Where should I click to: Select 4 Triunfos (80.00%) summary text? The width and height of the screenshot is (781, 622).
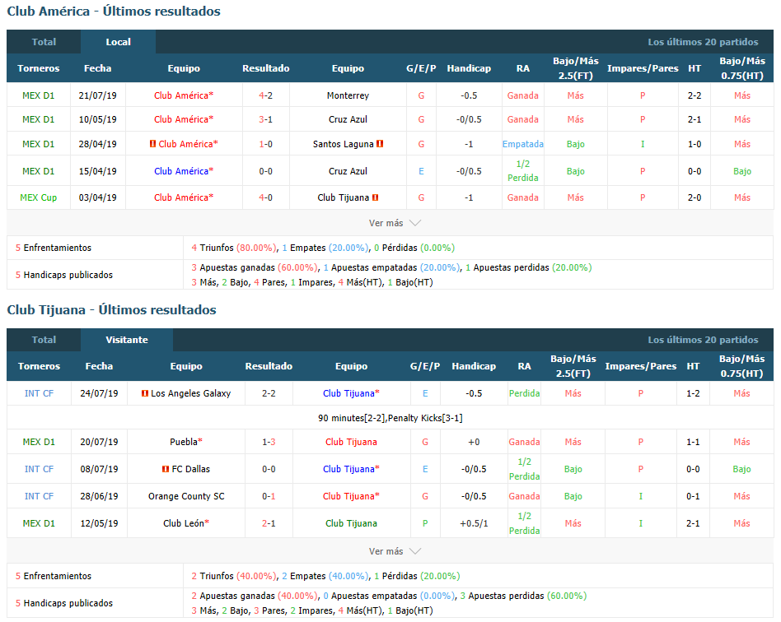coord(234,248)
